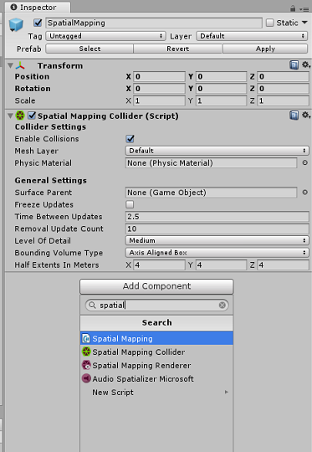Open object picker for Physic Material
Viewport: 312px width, 452px height.
(x=304, y=163)
